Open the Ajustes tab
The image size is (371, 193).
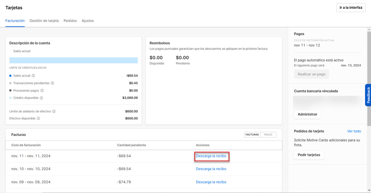87,21
